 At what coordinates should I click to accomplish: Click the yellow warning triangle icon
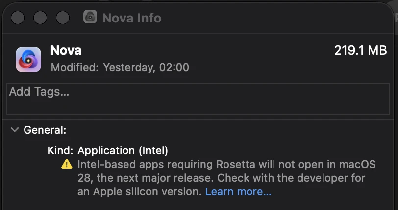pos(67,164)
